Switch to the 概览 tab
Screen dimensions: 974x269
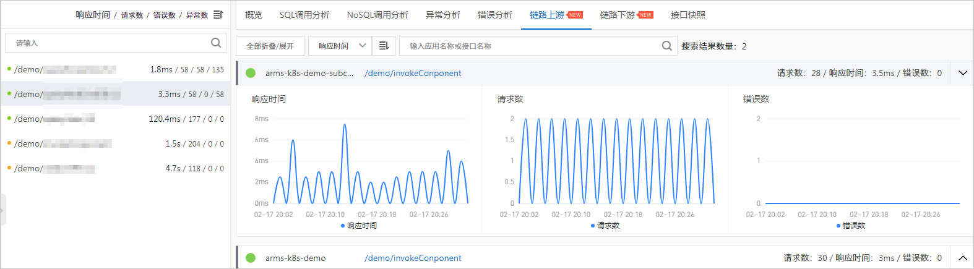(254, 15)
